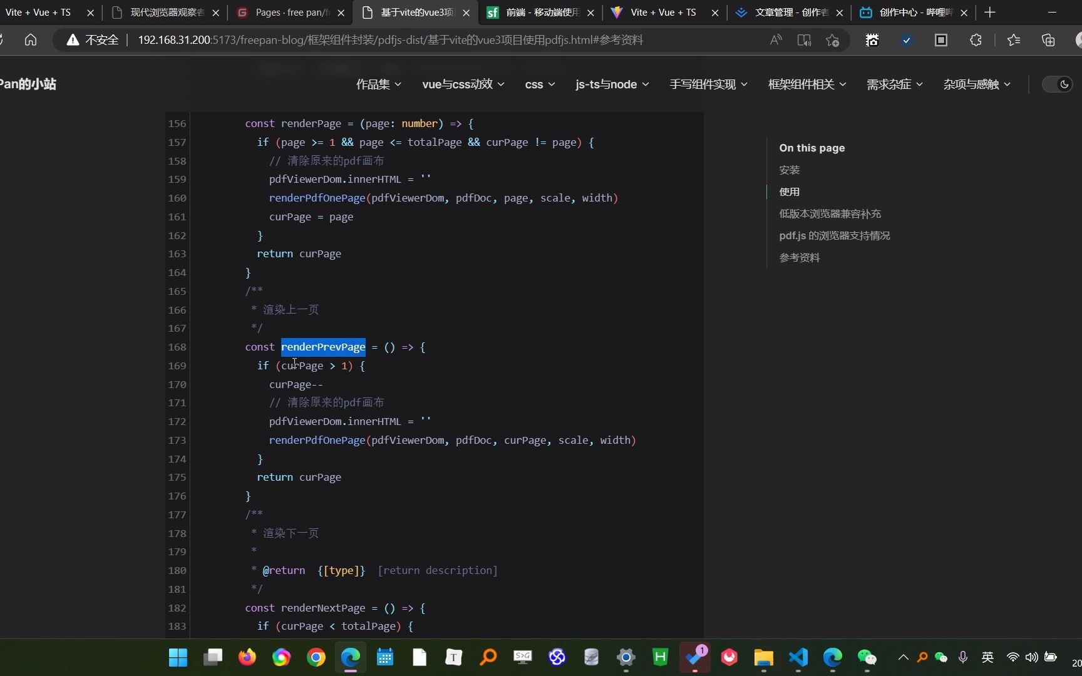
Task: Expand the css navigation dropdown
Action: click(x=539, y=84)
